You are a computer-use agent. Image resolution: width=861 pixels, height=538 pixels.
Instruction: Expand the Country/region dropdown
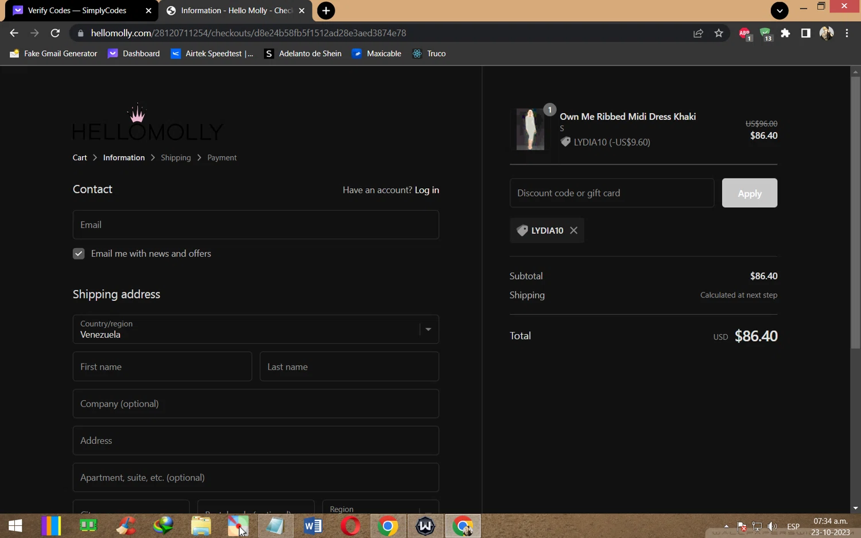click(x=256, y=329)
